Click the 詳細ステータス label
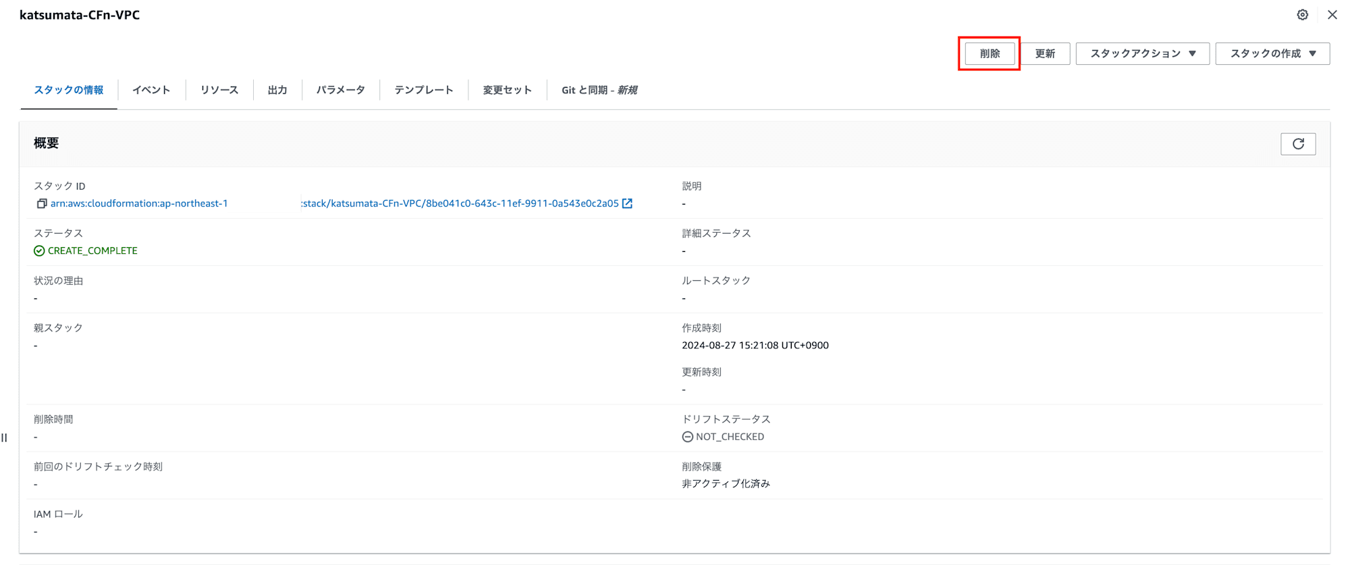The height and width of the screenshot is (565, 1350). tap(716, 233)
